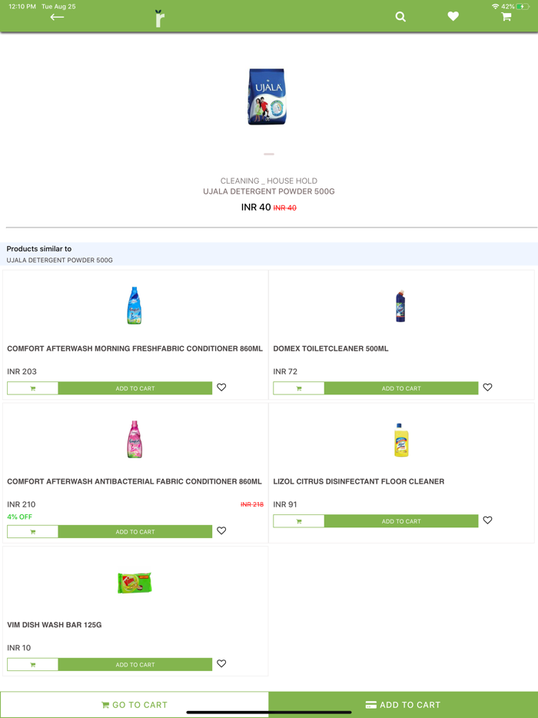The width and height of the screenshot is (538, 718).
Task: View the Lizol Citrus cleaner bottle image
Action: (400, 439)
